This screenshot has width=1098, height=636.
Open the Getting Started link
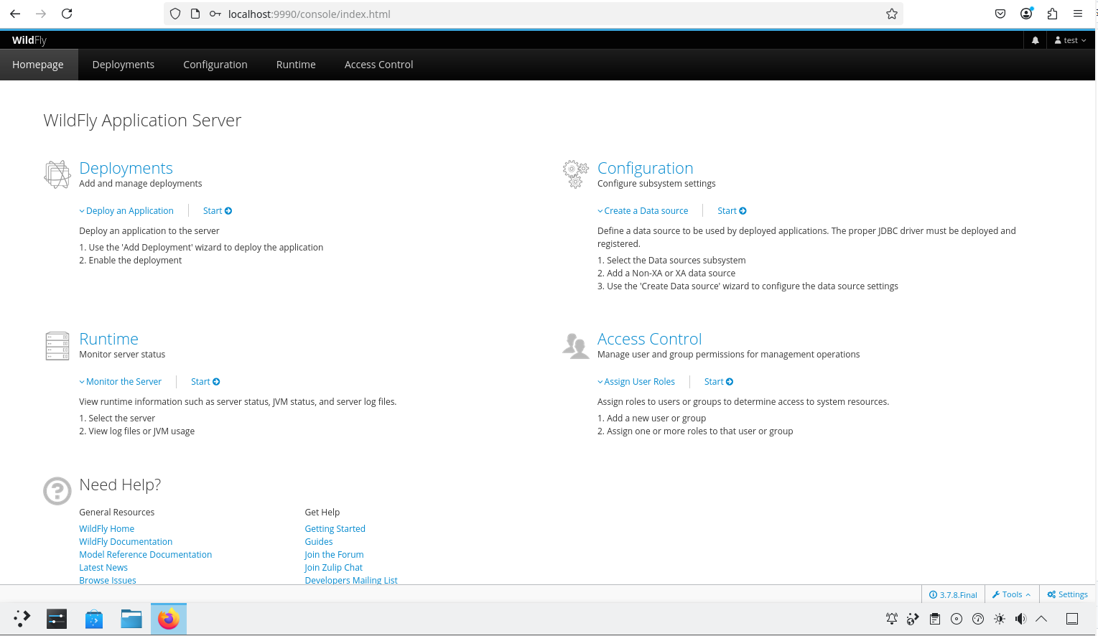tap(335, 529)
